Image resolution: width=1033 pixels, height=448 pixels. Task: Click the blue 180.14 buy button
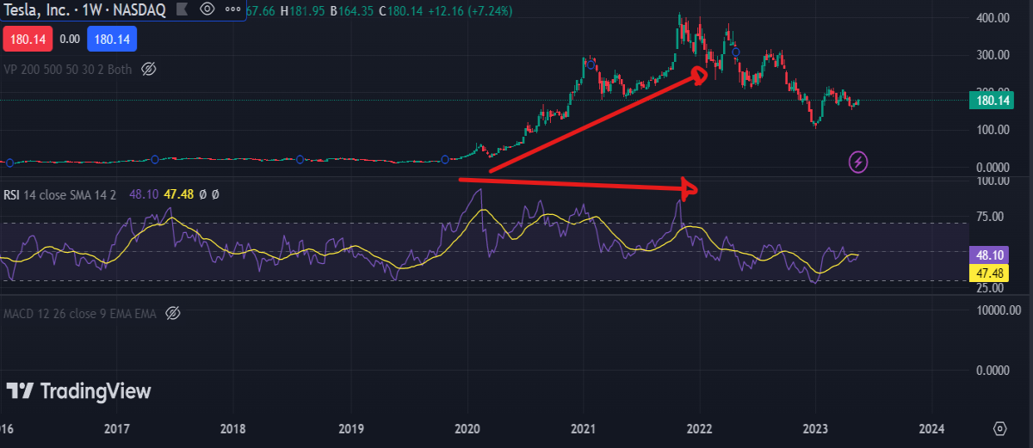(x=111, y=39)
